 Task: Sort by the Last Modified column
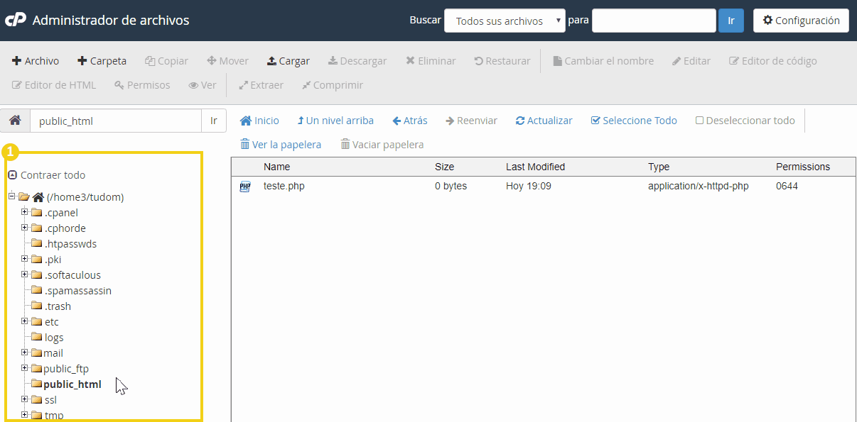tap(535, 167)
